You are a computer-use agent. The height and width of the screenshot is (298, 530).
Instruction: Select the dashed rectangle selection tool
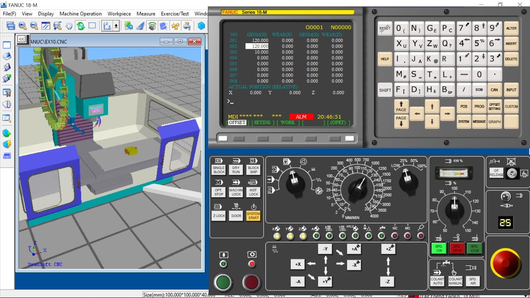coord(92,26)
